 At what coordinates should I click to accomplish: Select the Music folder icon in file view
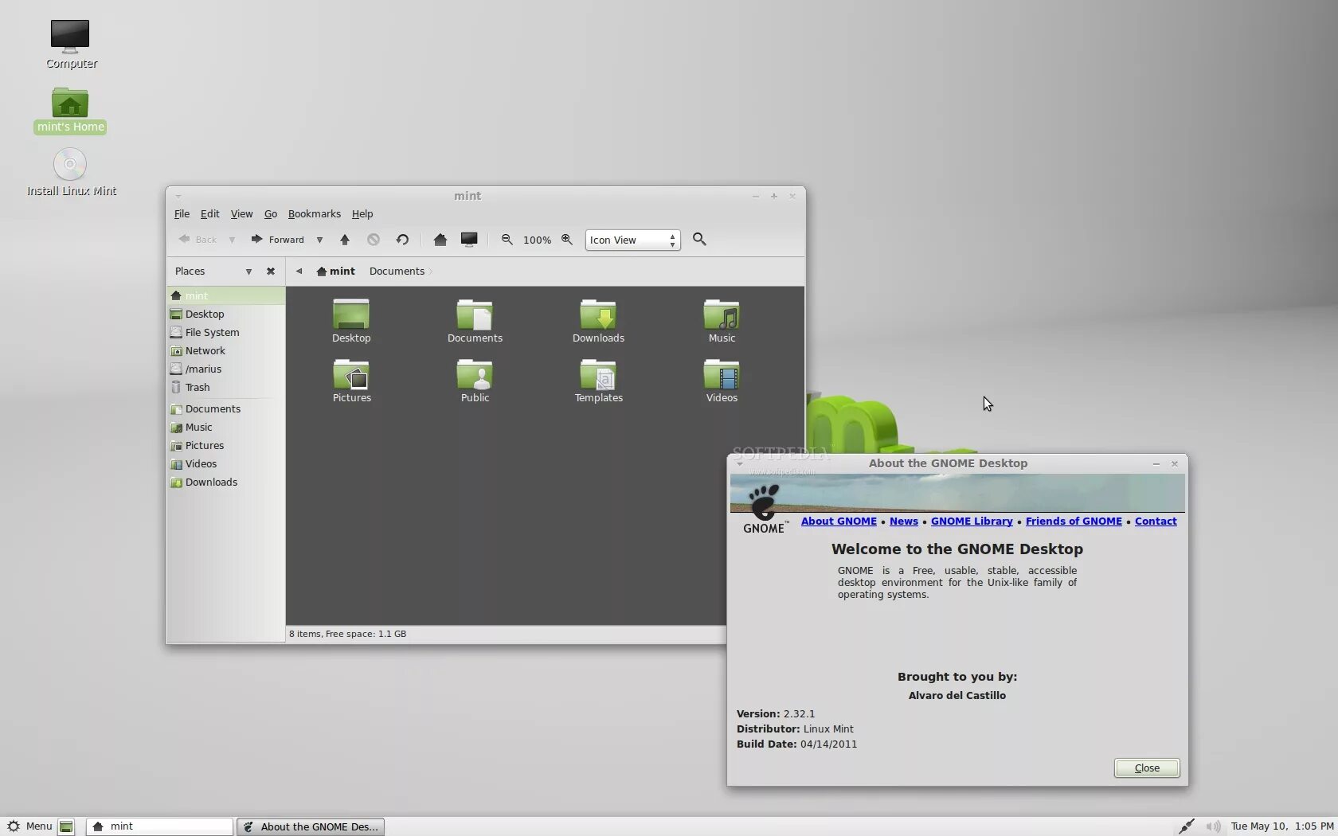722,314
